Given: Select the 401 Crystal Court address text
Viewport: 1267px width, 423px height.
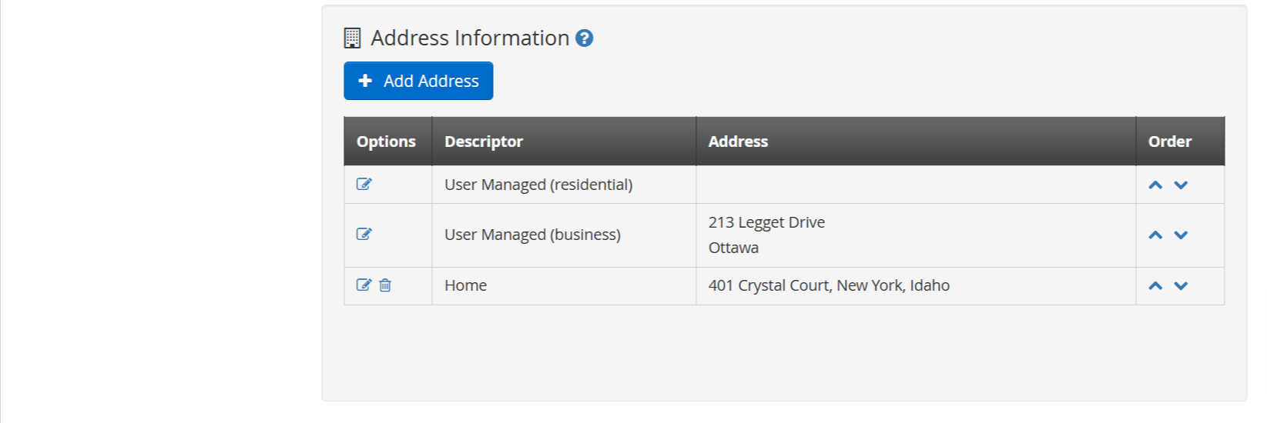Looking at the screenshot, I should pyautogui.click(x=829, y=285).
